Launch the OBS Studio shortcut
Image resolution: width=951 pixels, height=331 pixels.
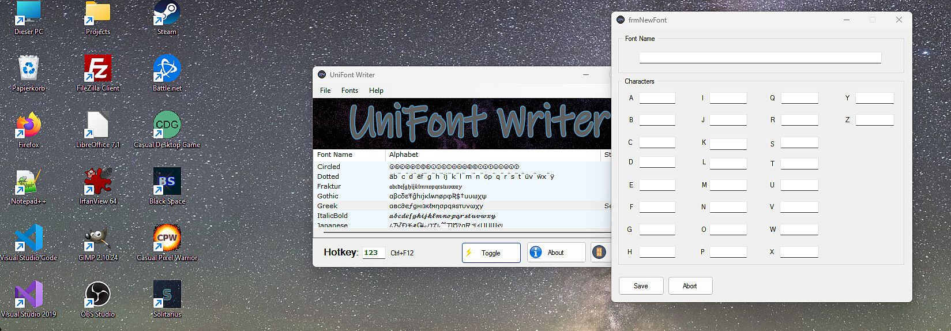click(98, 299)
